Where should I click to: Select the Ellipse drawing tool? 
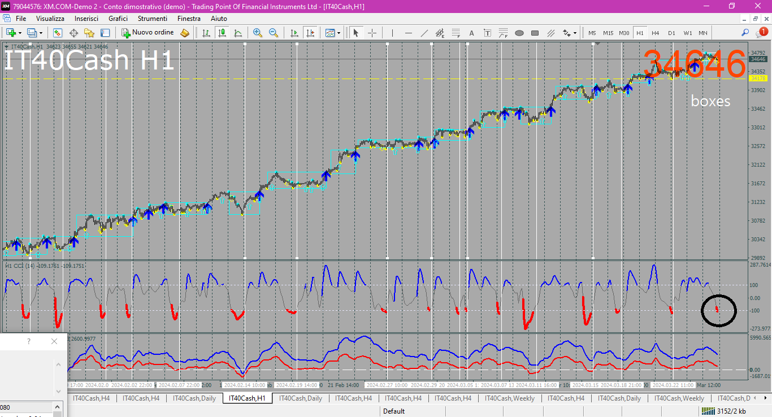[519, 33]
